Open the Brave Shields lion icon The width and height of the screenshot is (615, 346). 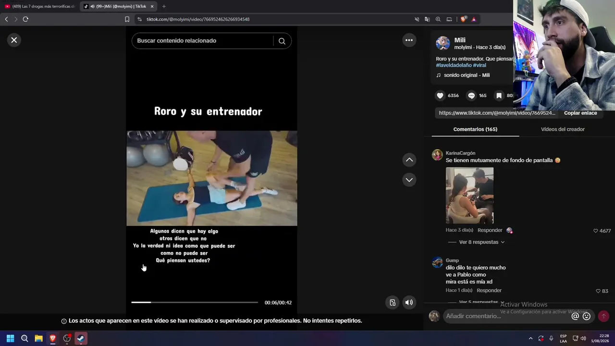coord(463,19)
